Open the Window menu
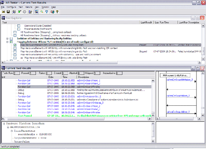This screenshot has height=149, width=206. 45,7
